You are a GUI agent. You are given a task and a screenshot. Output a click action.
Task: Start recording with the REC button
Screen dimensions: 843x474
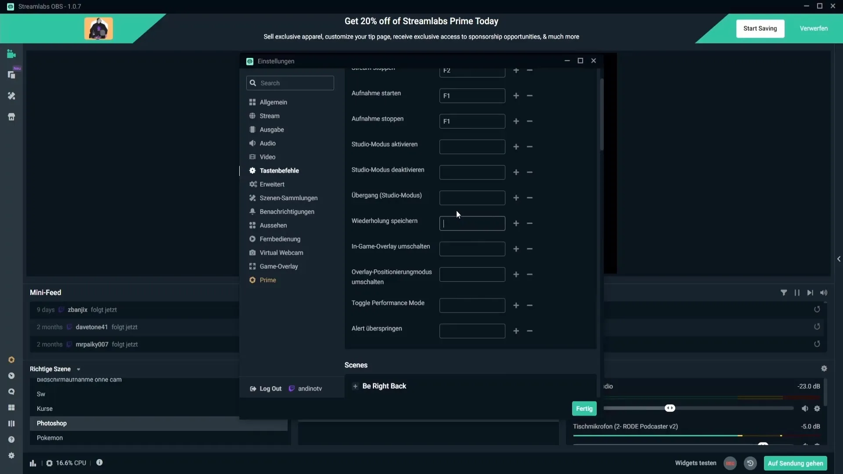click(730, 463)
